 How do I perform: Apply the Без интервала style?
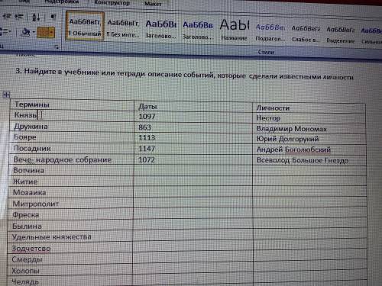pos(123,28)
